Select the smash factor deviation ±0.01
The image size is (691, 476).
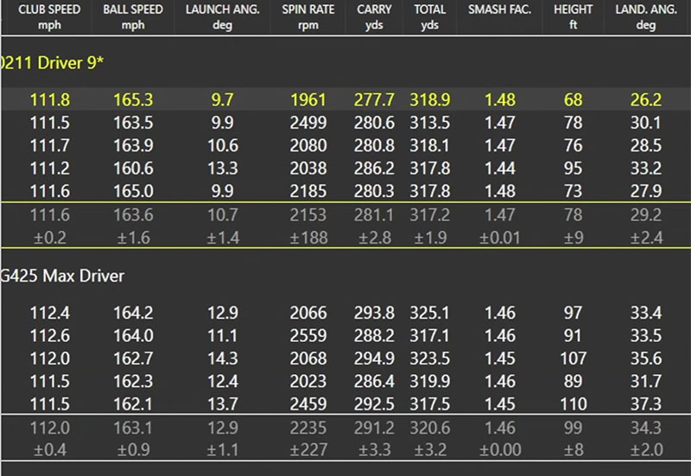500,238
